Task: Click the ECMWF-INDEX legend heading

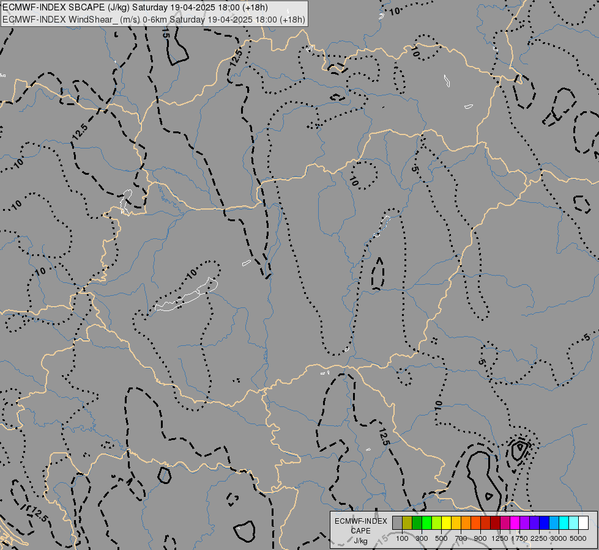Action: (x=361, y=521)
